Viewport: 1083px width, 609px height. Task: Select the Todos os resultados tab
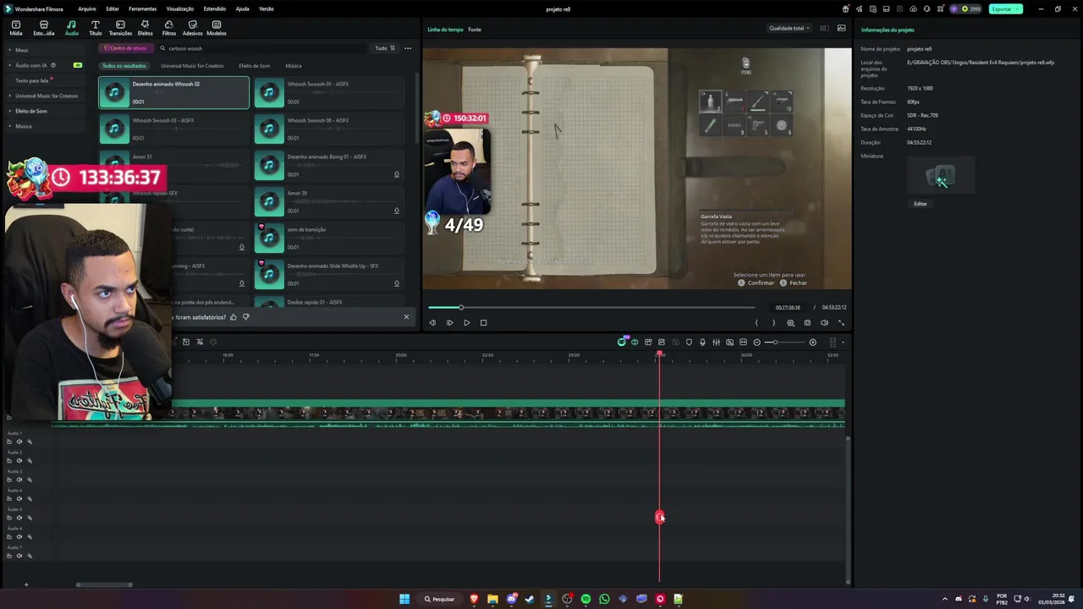tap(124, 65)
